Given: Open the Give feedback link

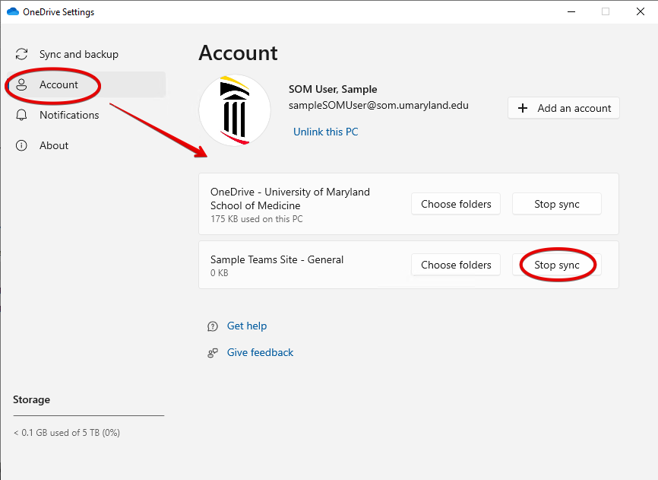Looking at the screenshot, I should (260, 352).
